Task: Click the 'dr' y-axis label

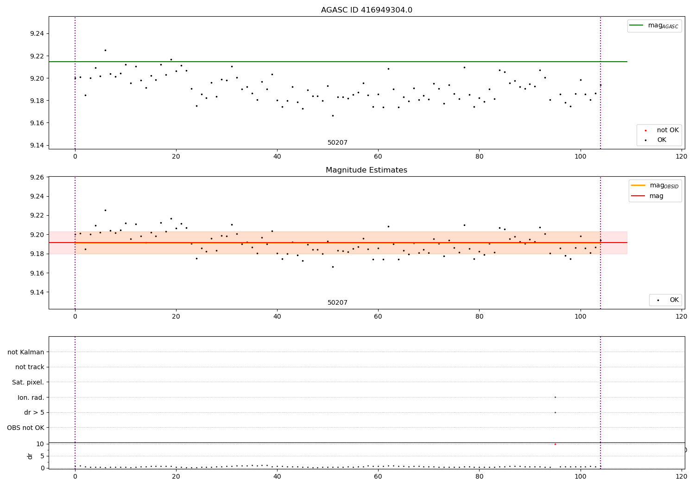Action: [x=30, y=456]
